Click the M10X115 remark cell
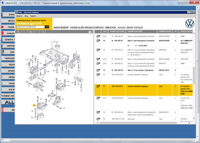The width and height of the screenshot is (200, 143). (162, 50)
